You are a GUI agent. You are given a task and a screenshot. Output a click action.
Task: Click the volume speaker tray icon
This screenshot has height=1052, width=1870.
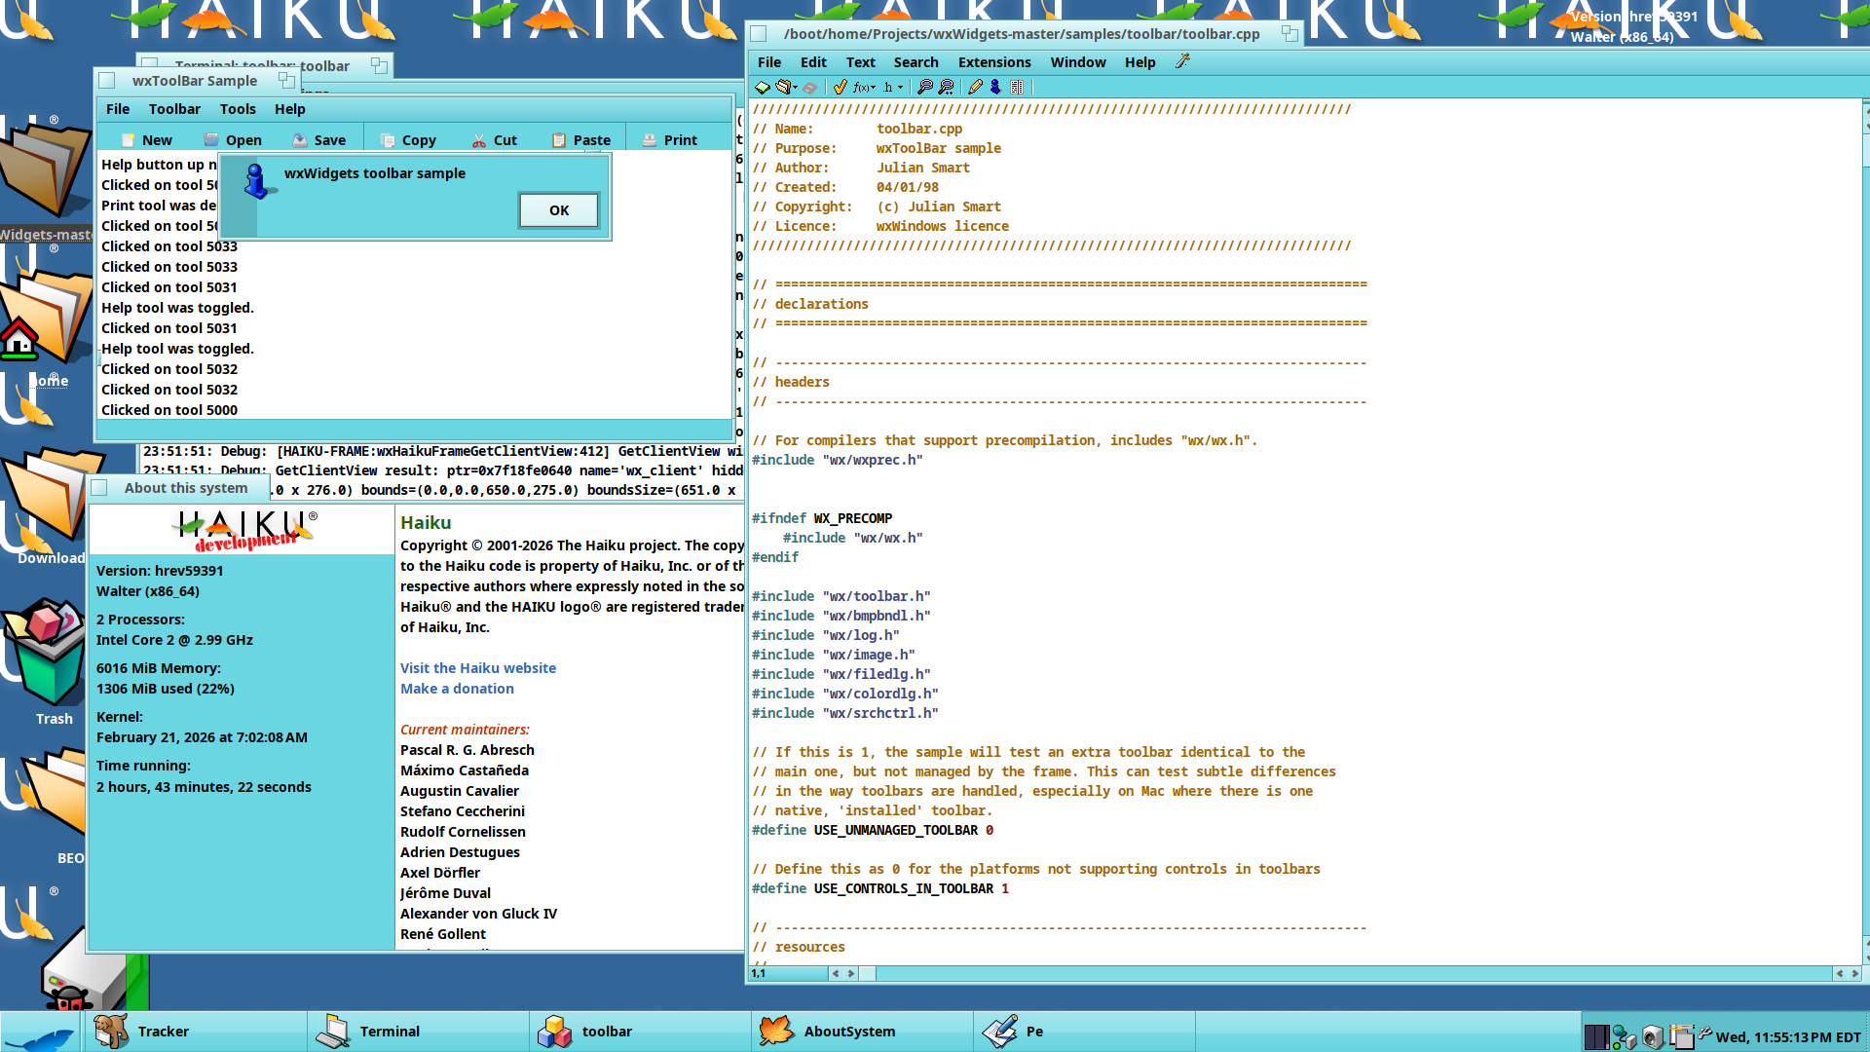pos(1652,1036)
